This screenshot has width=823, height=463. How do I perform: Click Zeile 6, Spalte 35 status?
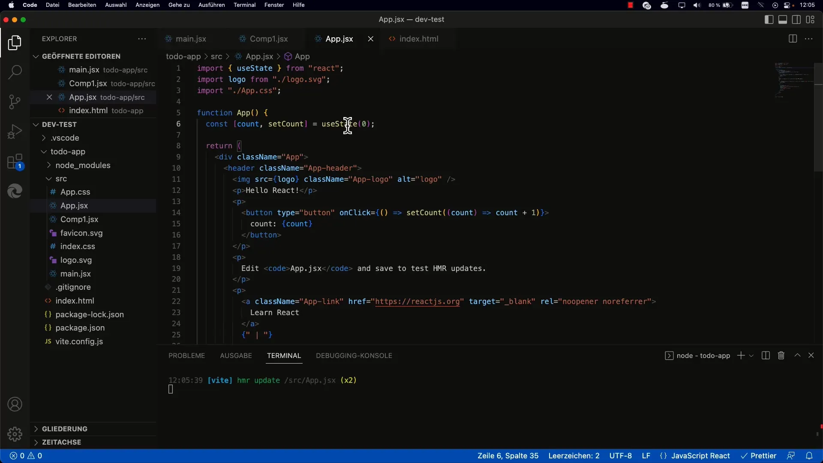click(x=508, y=456)
